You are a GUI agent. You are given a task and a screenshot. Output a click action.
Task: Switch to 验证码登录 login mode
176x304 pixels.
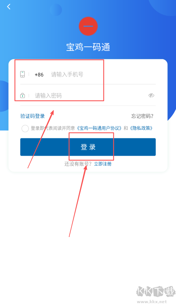pos(32,116)
